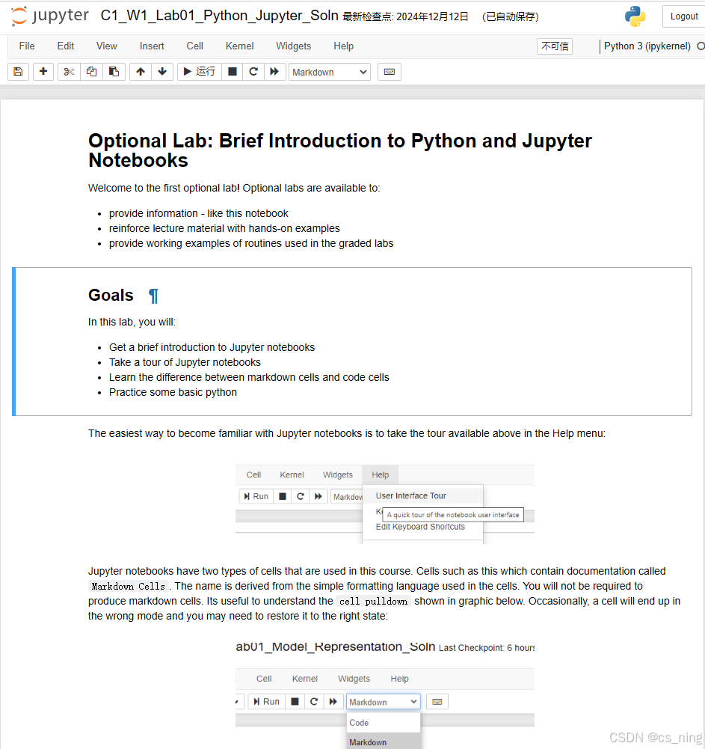Viewport: 705px width, 749px height.
Task: Click 'Practice some basic python' bullet
Action: point(173,392)
